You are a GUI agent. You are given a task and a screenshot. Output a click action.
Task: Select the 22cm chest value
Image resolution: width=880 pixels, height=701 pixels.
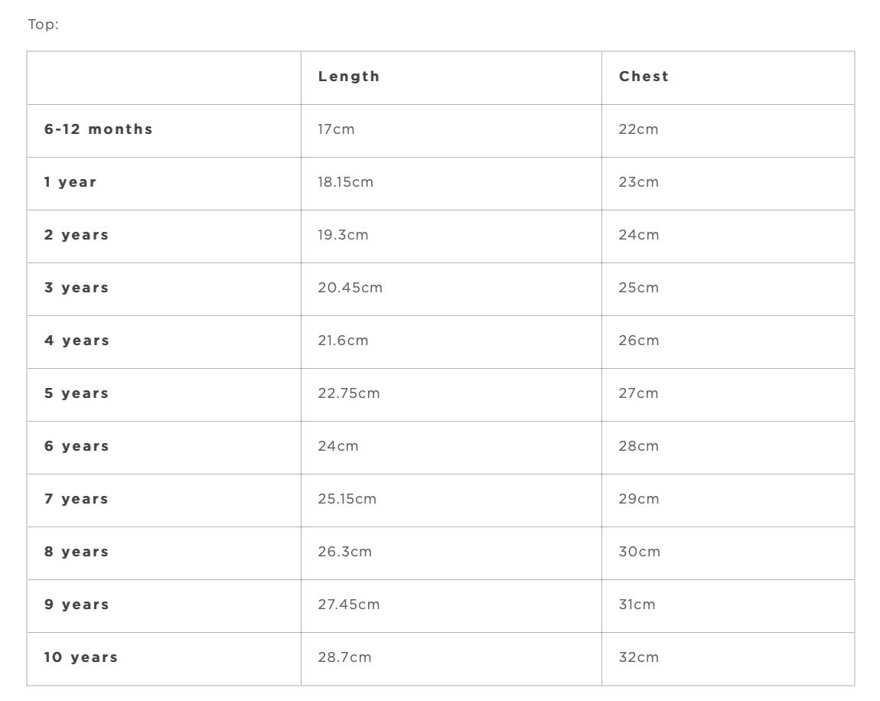pos(638,129)
